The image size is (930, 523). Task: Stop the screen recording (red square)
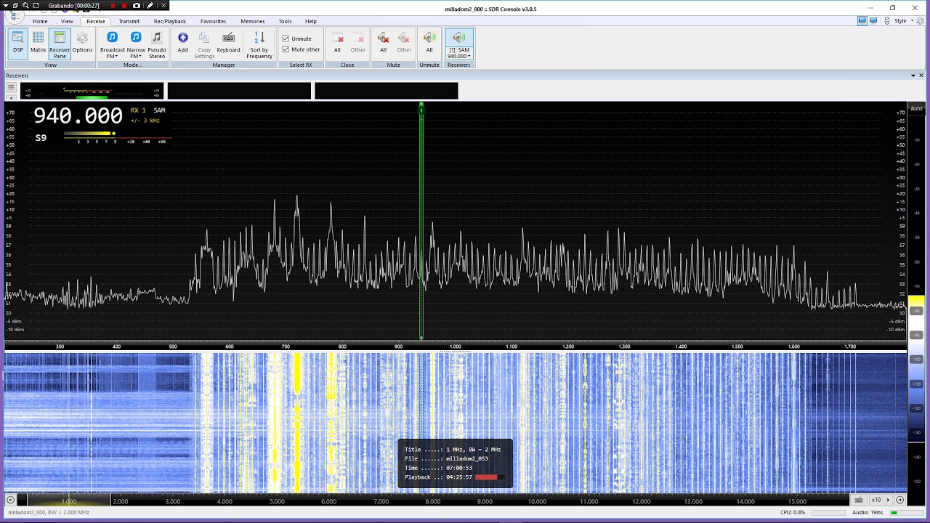tap(124, 5)
